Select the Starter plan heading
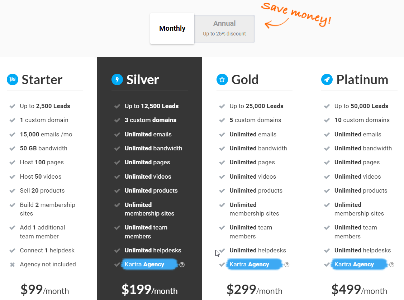This screenshot has width=404, height=300. tap(42, 79)
